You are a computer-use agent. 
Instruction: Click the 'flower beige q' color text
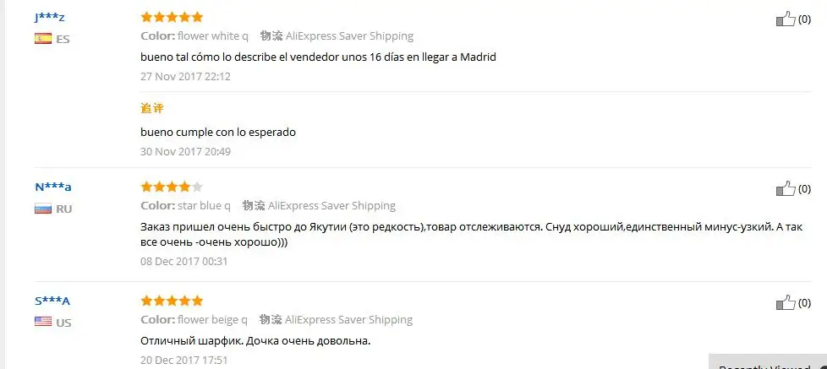click(212, 319)
